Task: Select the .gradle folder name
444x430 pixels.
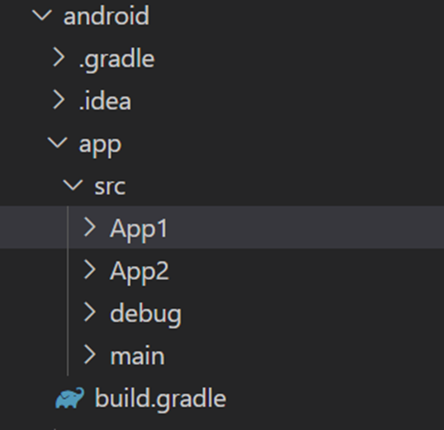Action: tap(116, 59)
